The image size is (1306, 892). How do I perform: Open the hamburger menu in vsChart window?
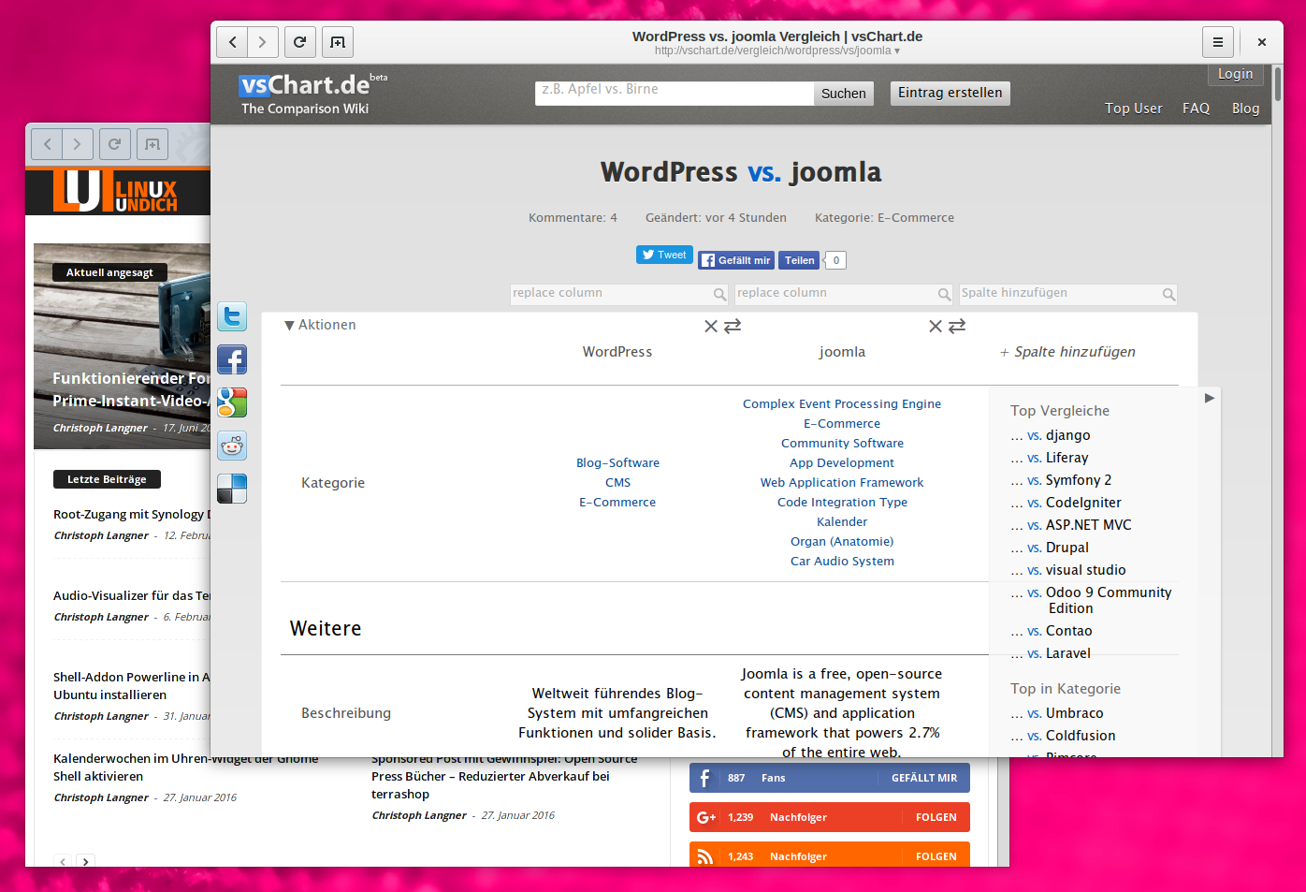click(1218, 42)
